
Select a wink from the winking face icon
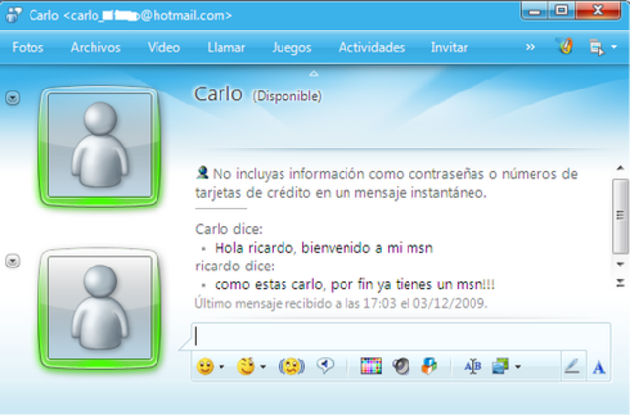246,366
